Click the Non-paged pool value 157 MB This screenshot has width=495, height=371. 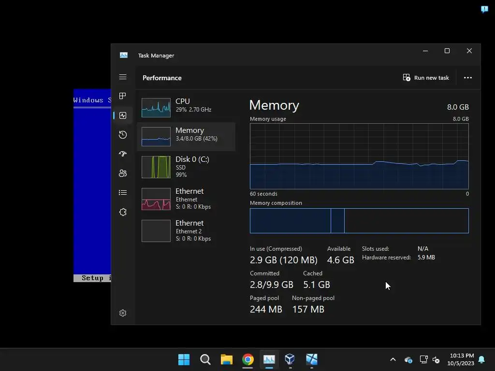[x=308, y=309]
